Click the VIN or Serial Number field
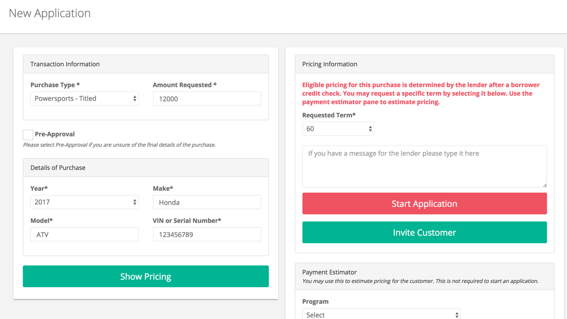 click(207, 234)
